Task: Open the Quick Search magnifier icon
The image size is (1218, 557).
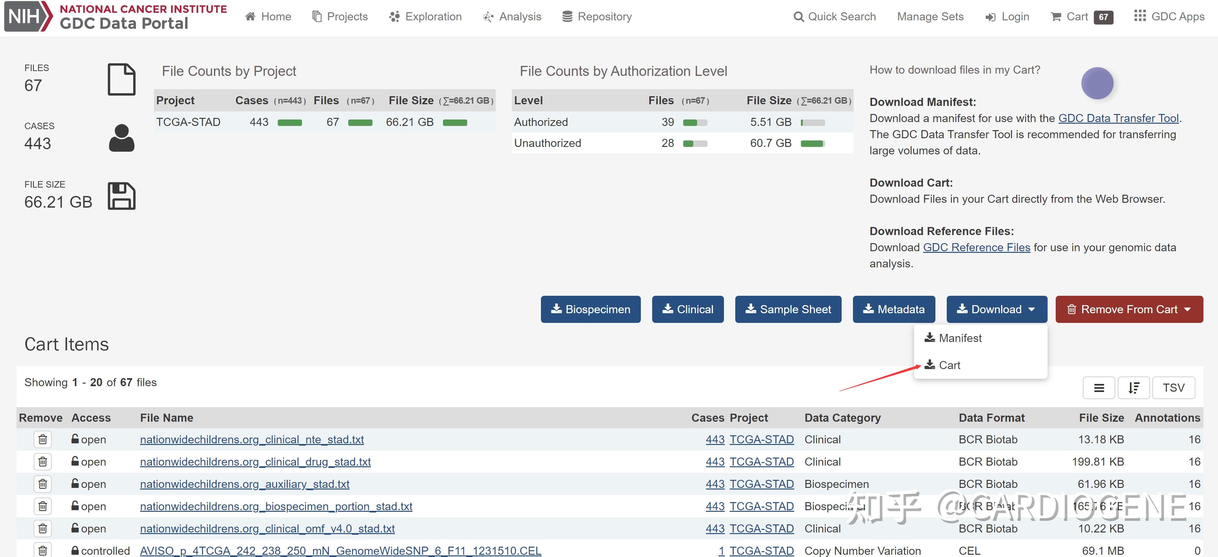Action: (799, 16)
